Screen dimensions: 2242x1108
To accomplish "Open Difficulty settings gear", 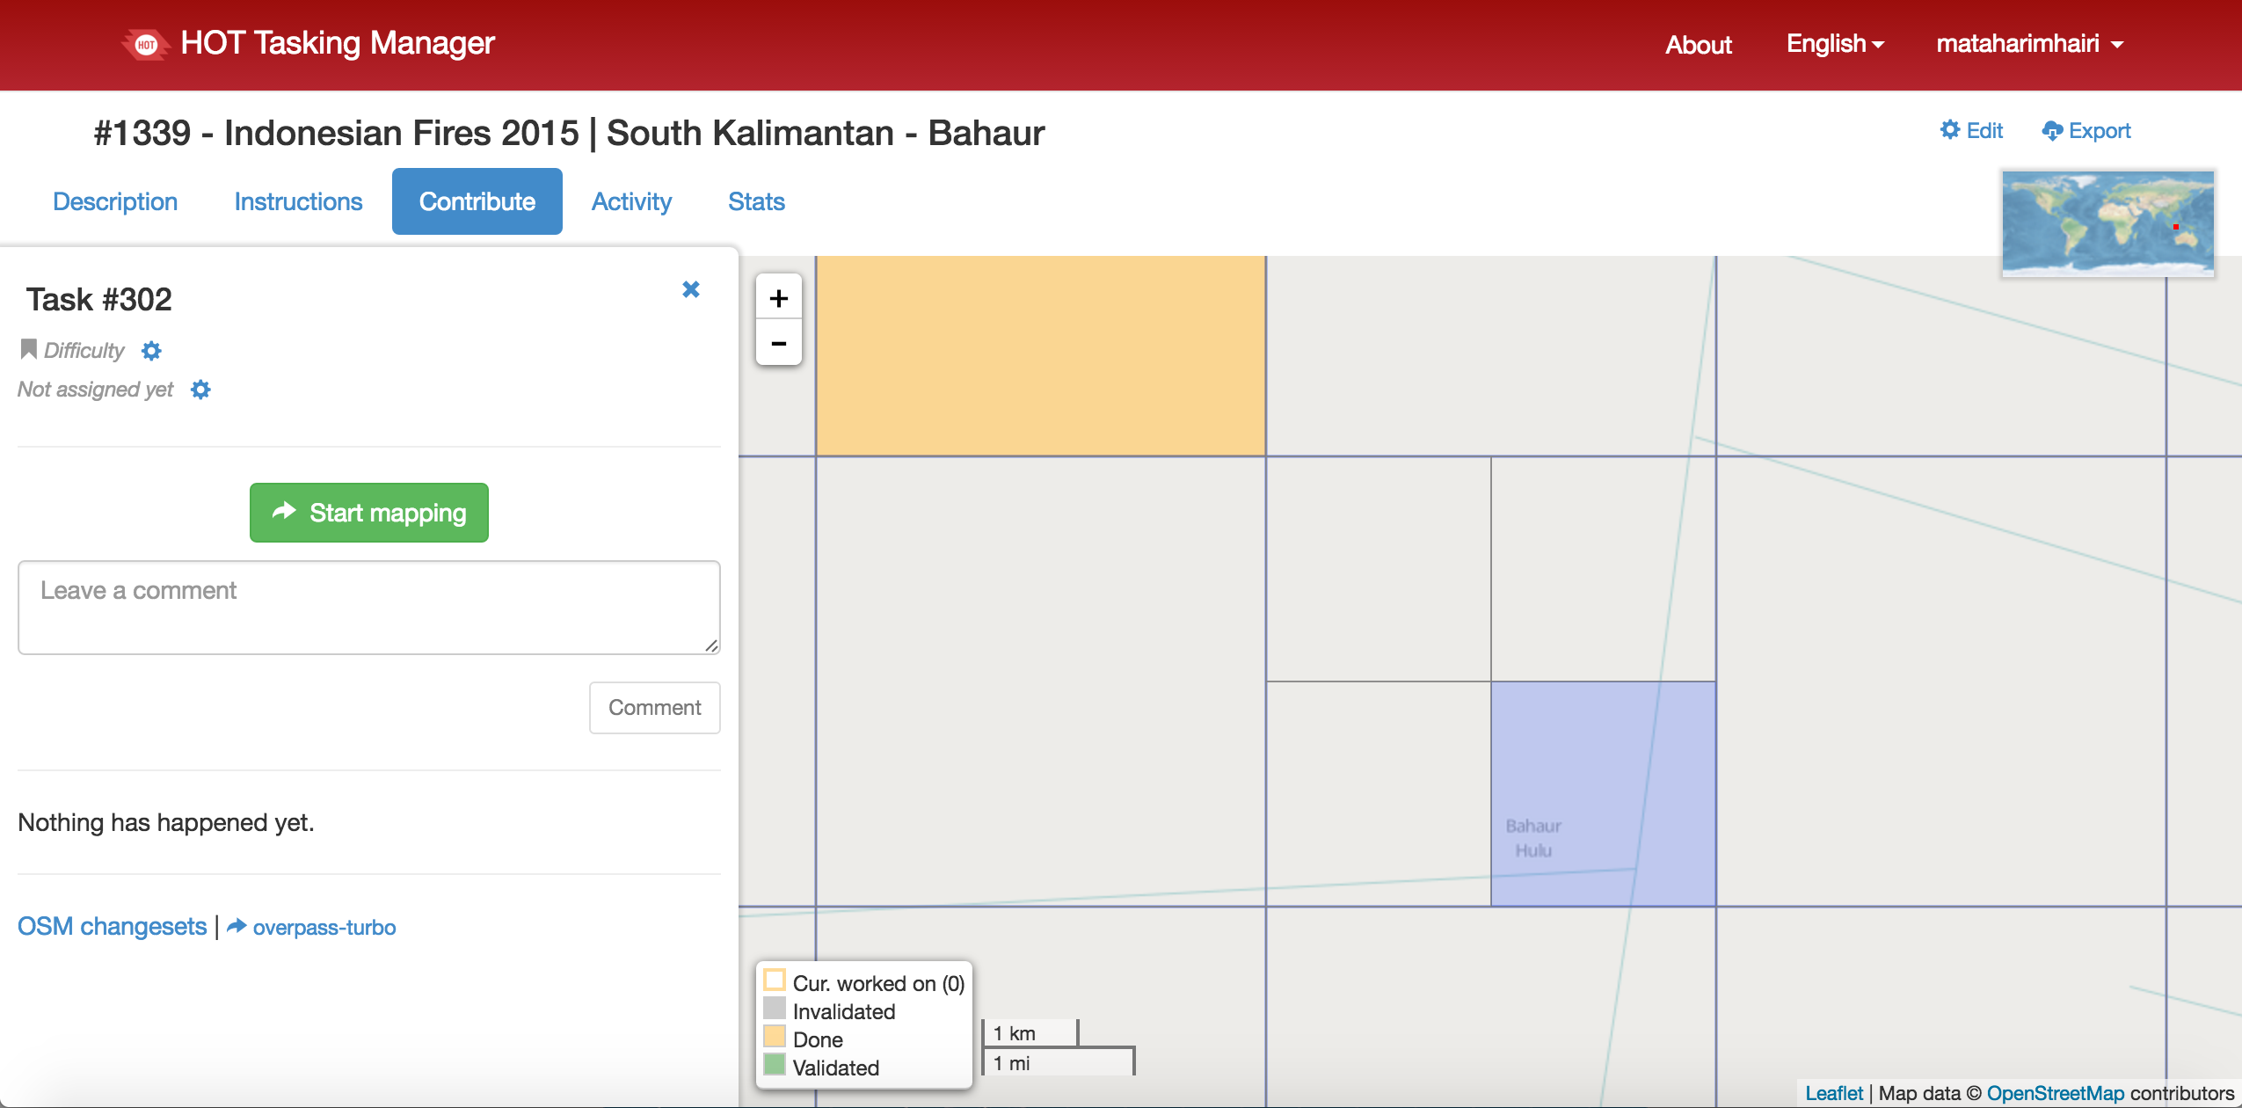I will [x=151, y=351].
